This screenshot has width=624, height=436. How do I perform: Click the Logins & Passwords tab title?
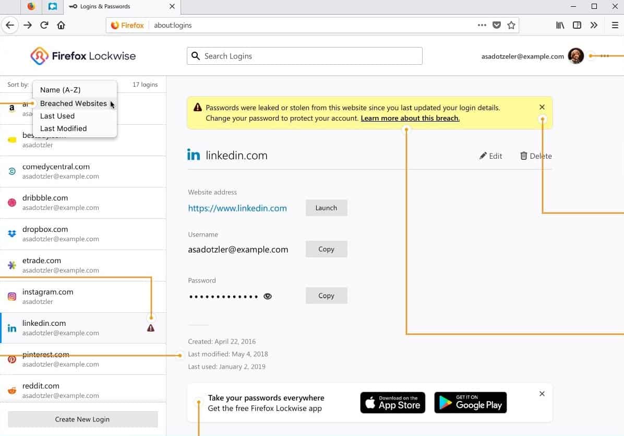click(105, 6)
